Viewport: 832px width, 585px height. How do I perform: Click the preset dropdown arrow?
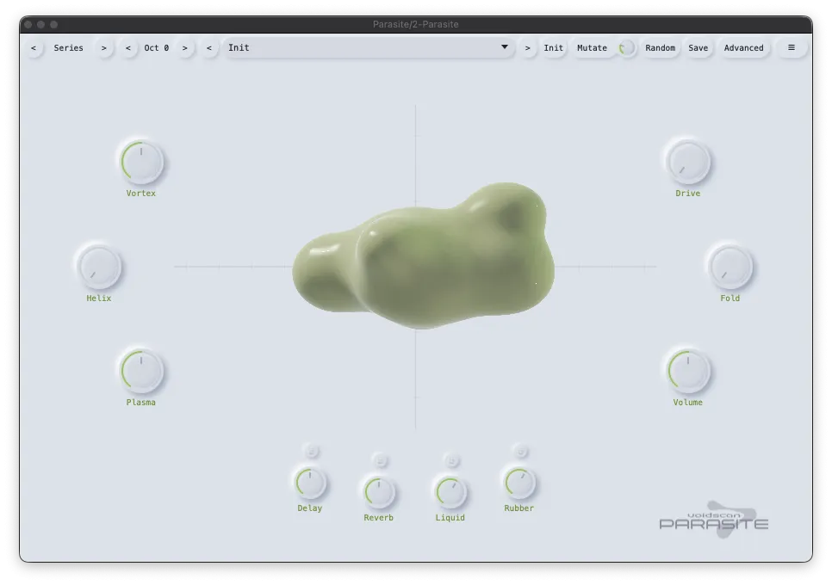coord(505,47)
